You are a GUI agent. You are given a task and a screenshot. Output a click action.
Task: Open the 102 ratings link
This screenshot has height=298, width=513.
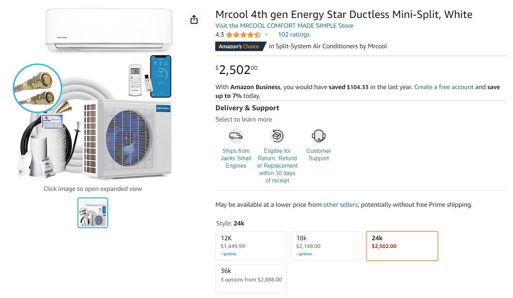point(294,35)
